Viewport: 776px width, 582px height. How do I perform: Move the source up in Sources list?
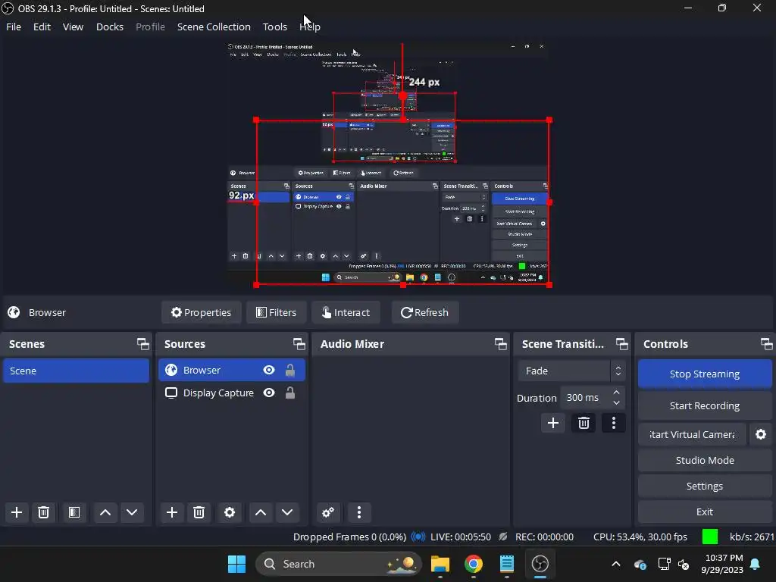pos(261,512)
